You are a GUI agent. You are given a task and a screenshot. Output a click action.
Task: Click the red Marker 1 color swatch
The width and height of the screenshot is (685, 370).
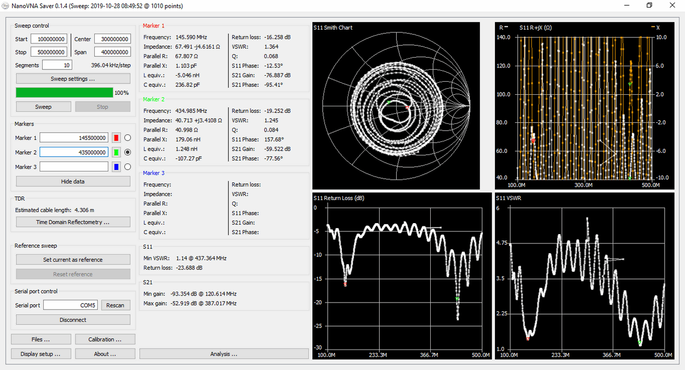[116, 138]
